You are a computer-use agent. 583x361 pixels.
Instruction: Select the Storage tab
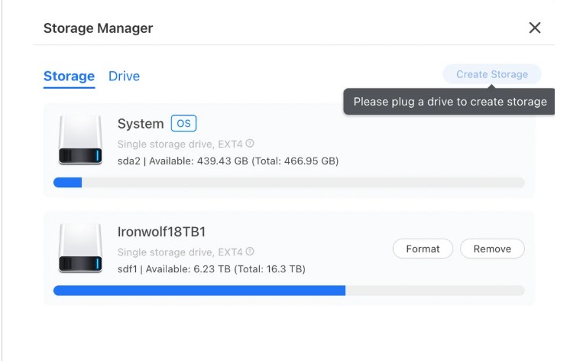point(69,76)
